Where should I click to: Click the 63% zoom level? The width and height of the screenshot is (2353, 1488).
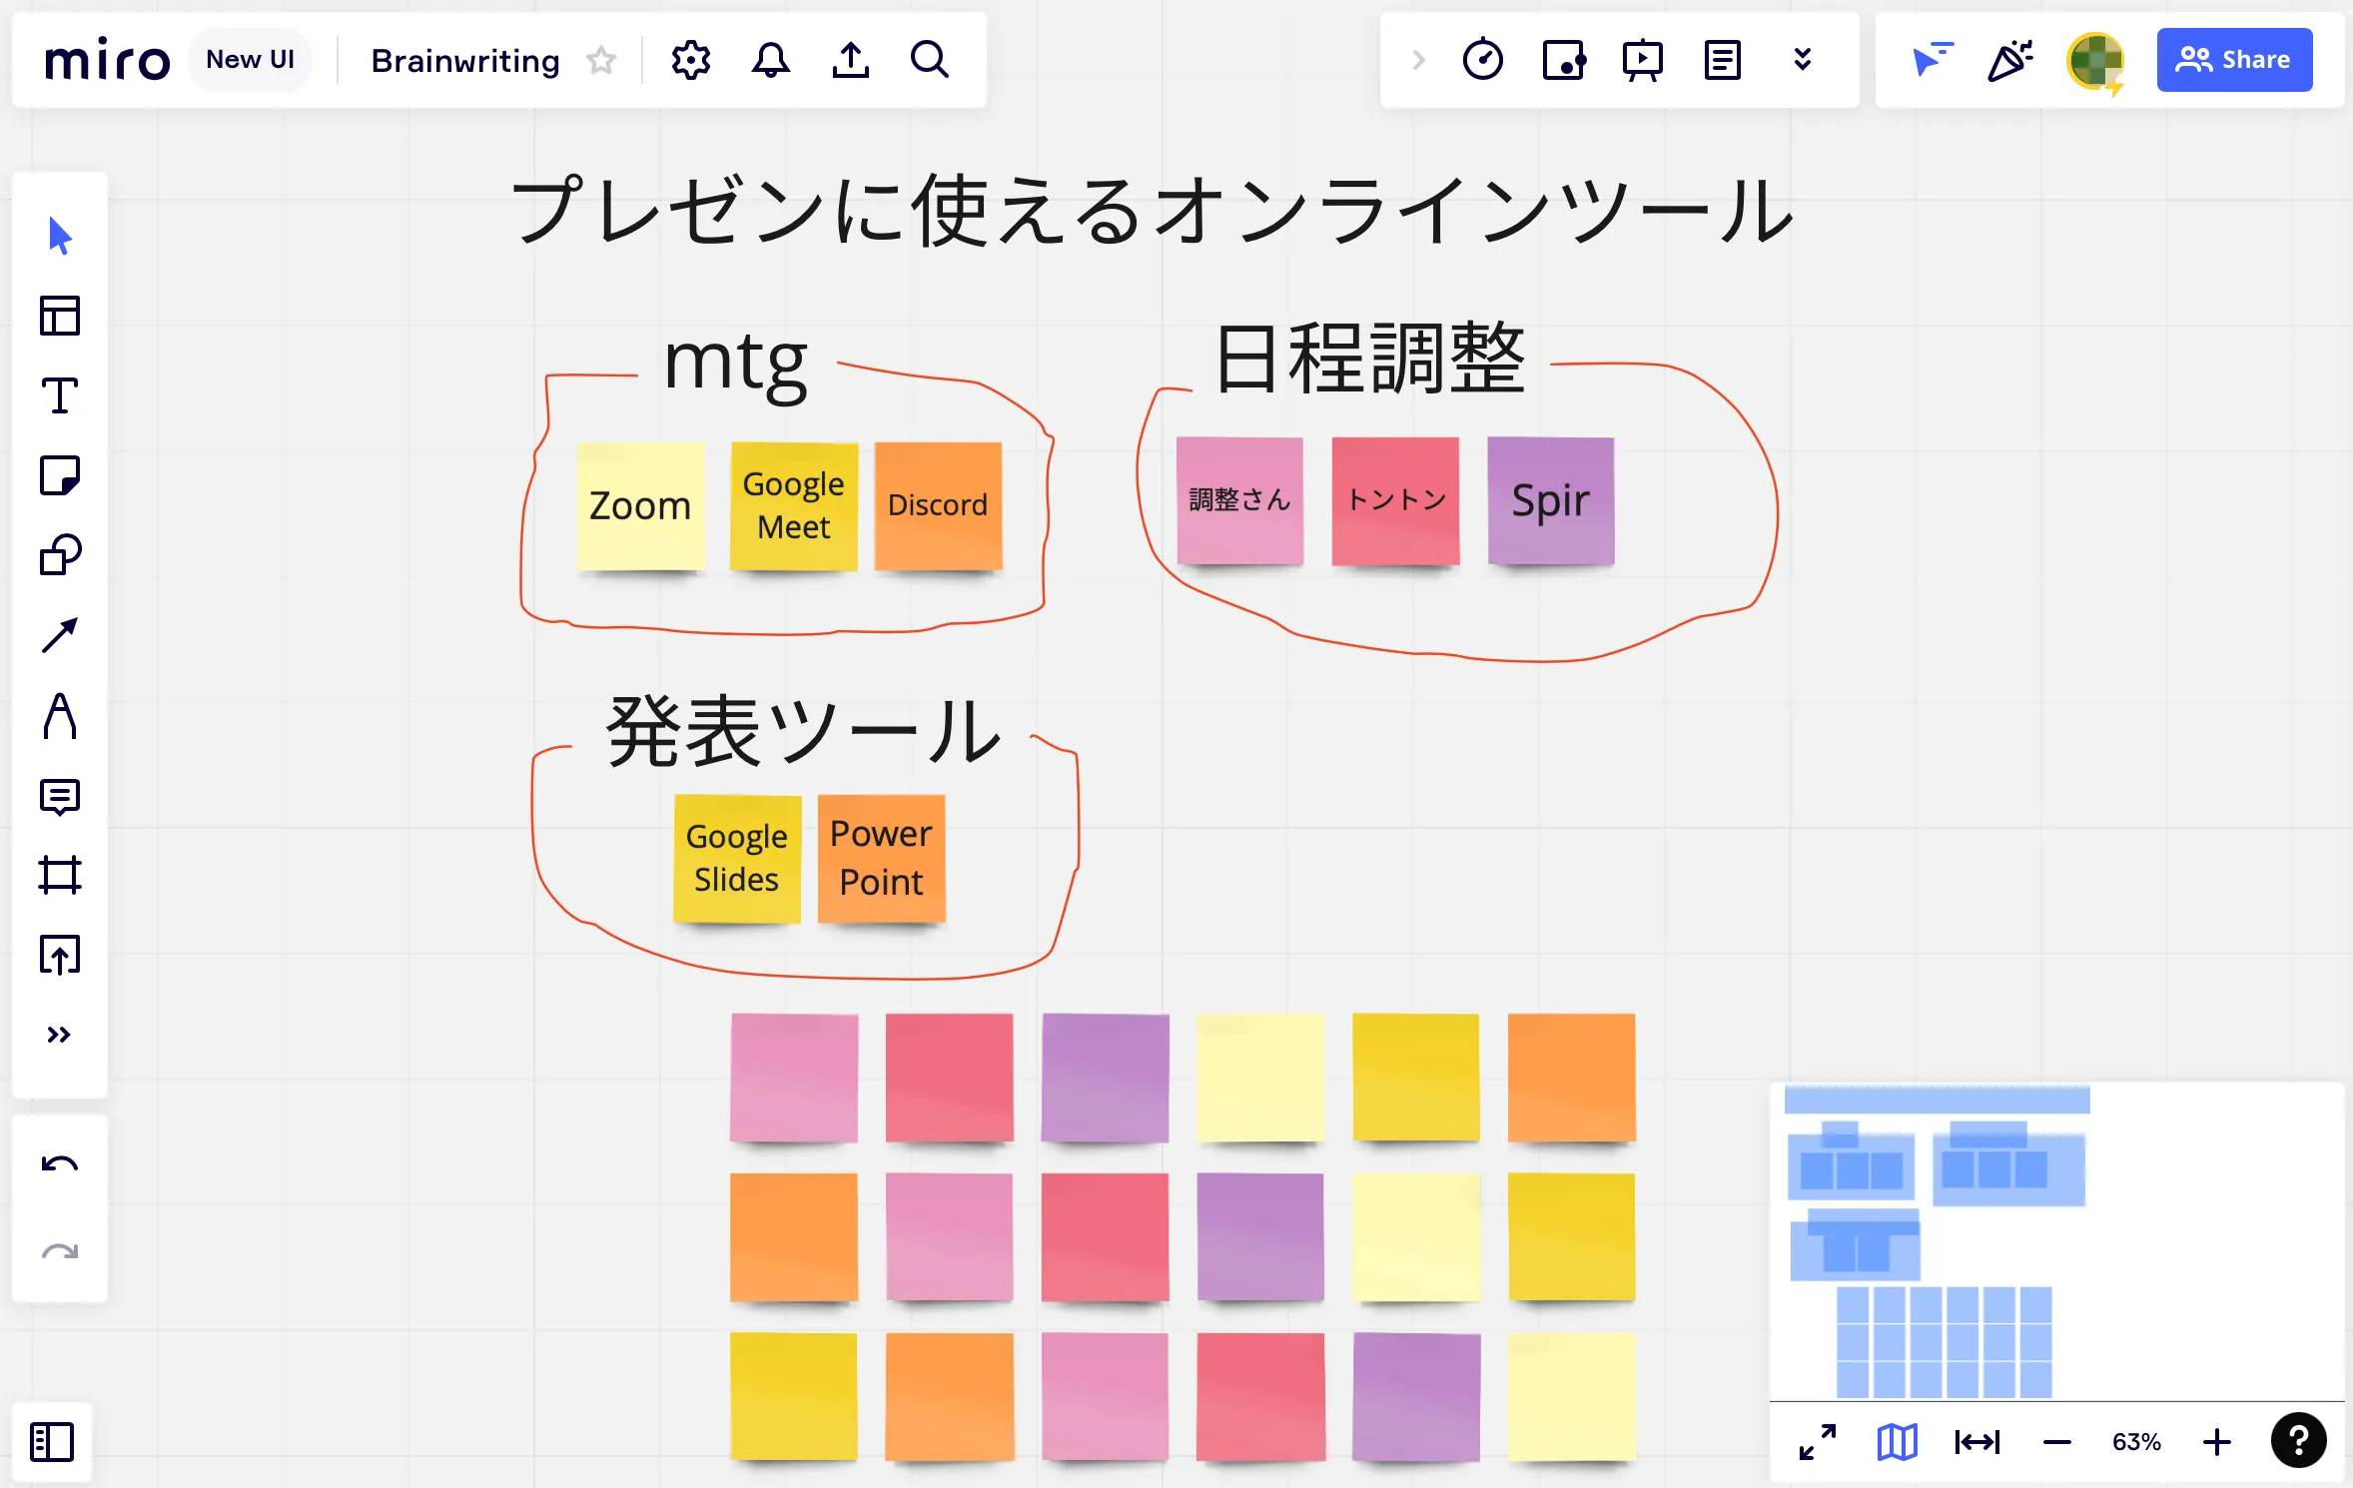click(2135, 1441)
